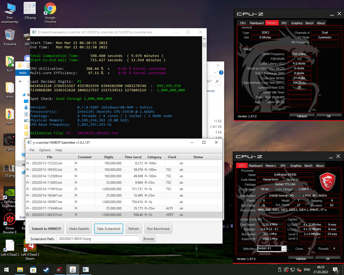The image size is (344, 275).
Task: Go back using Explorer's back arrow
Action: [20, 81]
